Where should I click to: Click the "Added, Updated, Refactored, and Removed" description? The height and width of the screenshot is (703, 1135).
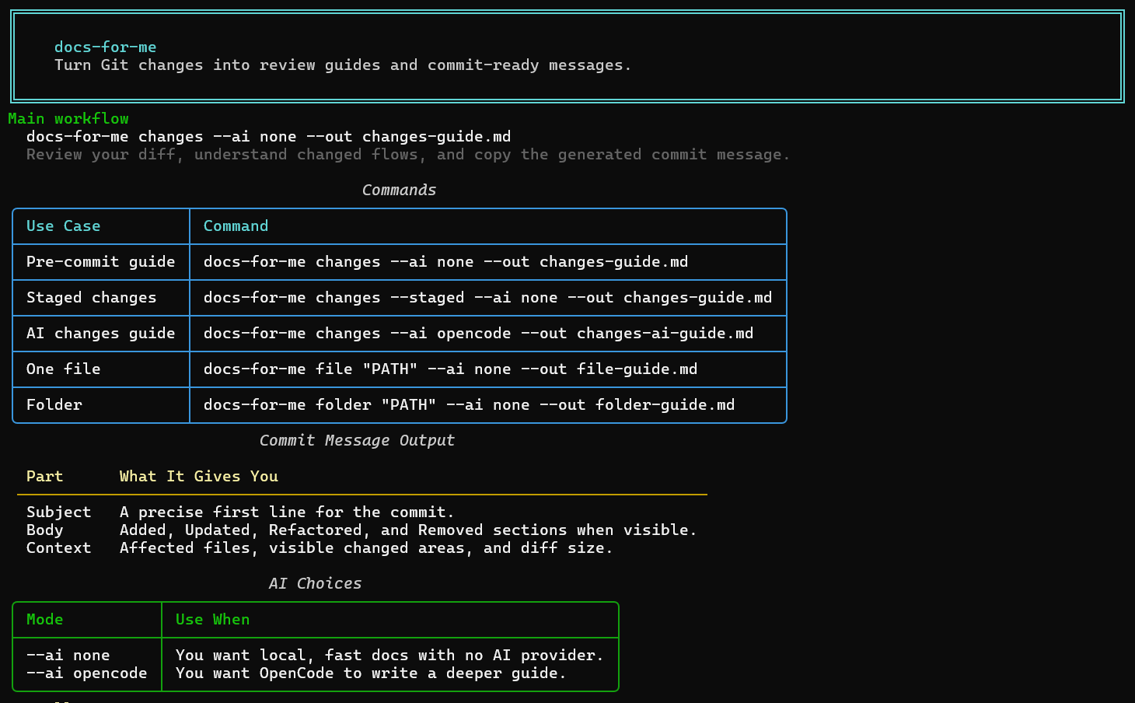408,530
